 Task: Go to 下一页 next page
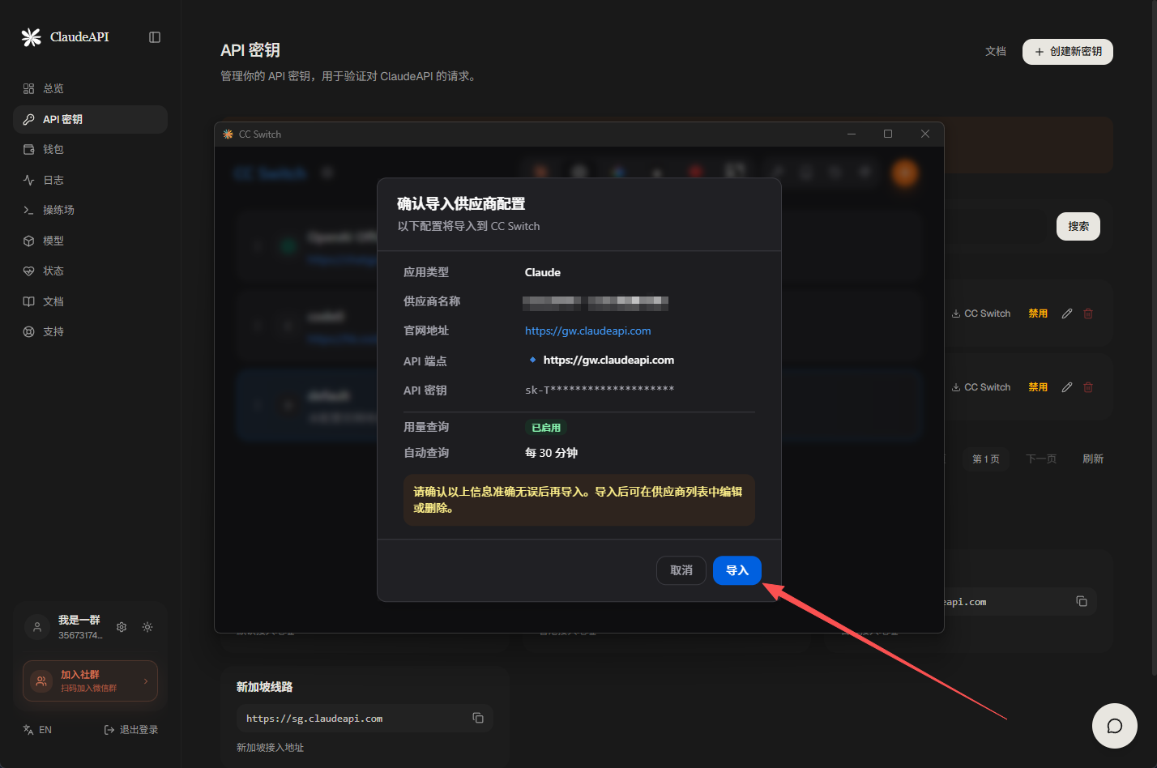[x=1041, y=459]
